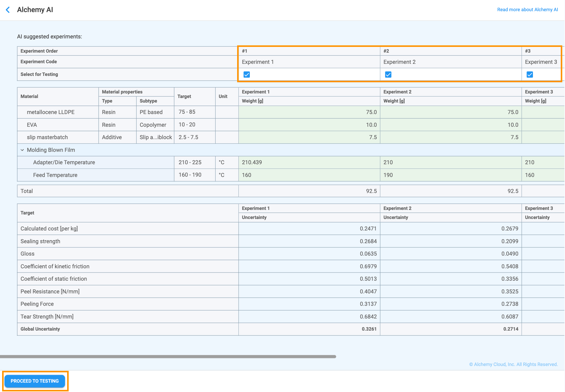Click the Adapter/Die Temperature row label
Image resolution: width=565 pixels, height=392 pixels.
pyautogui.click(x=64, y=162)
